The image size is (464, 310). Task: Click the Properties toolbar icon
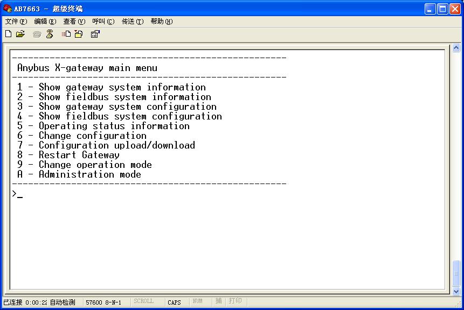(x=95, y=34)
